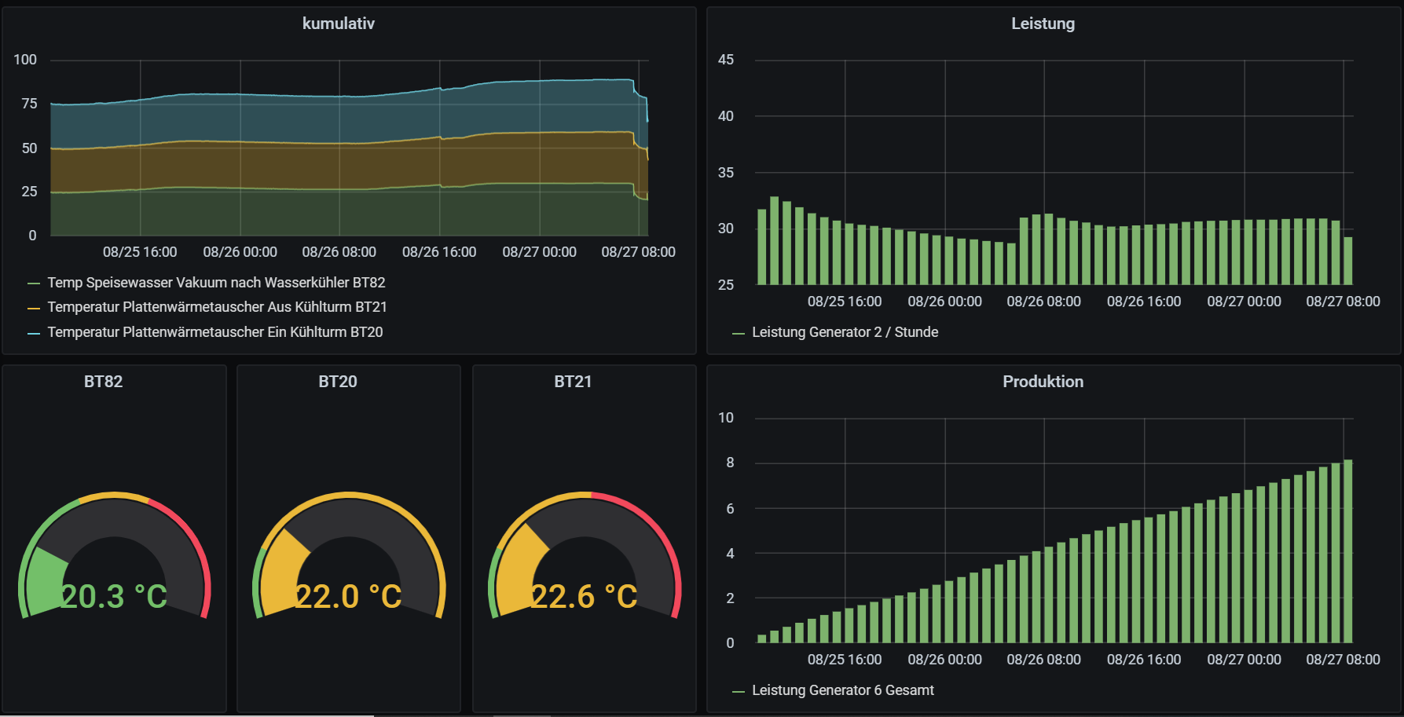Click green color line of BT82 legend
This screenshot has width=1404, height=717.
click(x=34, y=284)
